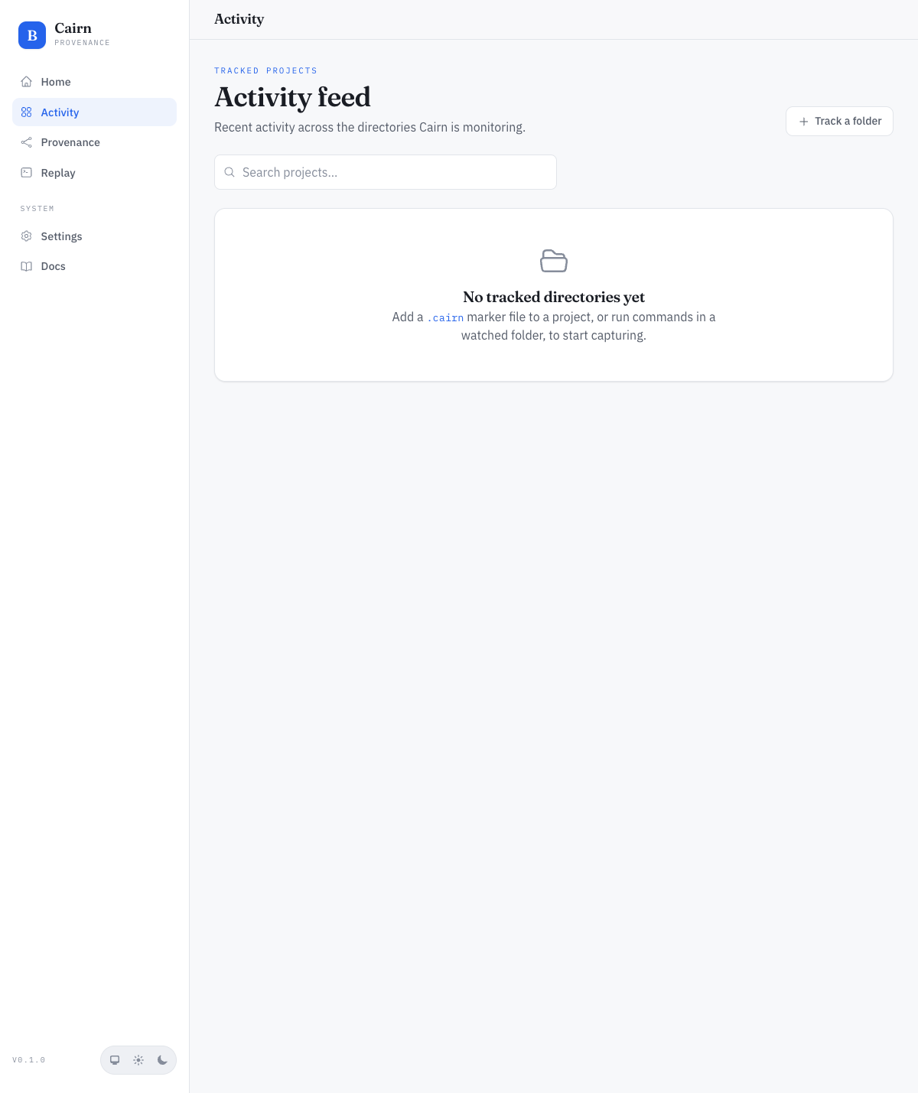Screen dimensions: 918x1093
Task: Click the Activity feed heading
Action: 292,97
